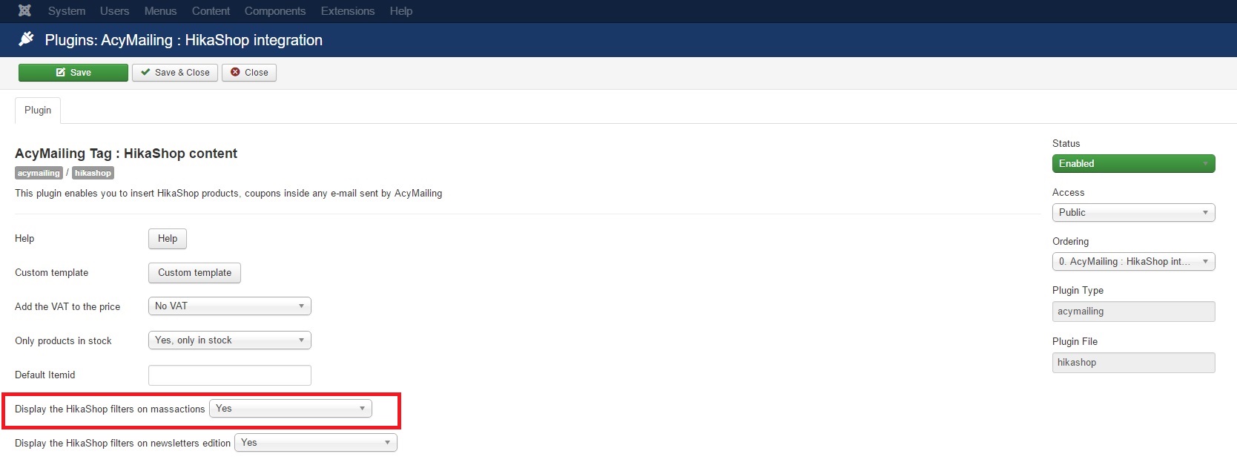Click the Plugin File hikashop field
This screenshot has height=471, width=1237.
click(1133, 363)
